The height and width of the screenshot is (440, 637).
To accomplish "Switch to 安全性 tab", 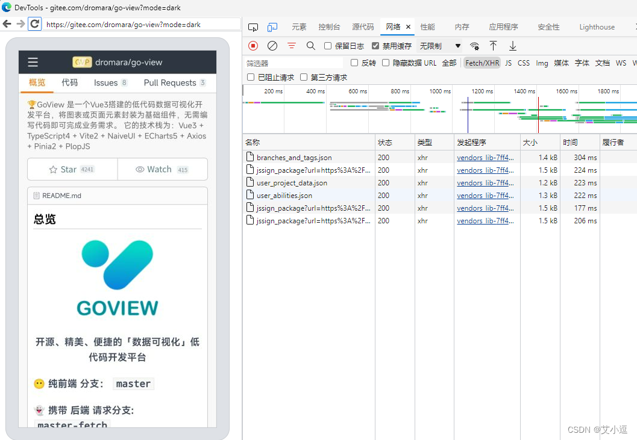I will tap(548, 27).
